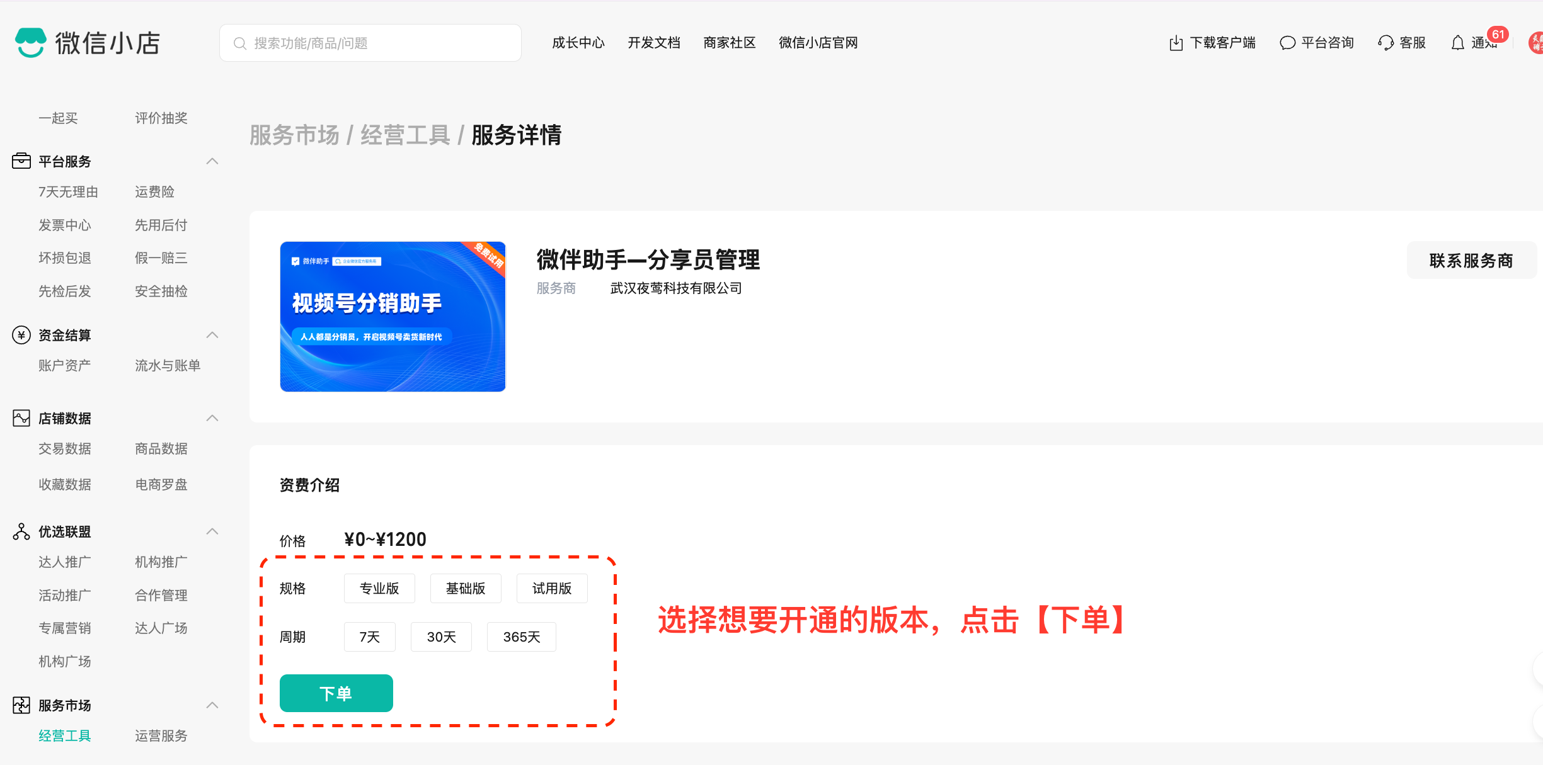The height and width of the screenshot is (765, 1543).
Task: Click the 微信小店 logo icon
Action: coord(30,43)
